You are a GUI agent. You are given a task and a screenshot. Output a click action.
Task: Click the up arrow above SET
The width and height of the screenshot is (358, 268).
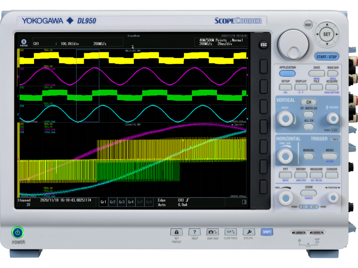click(327, 25)
